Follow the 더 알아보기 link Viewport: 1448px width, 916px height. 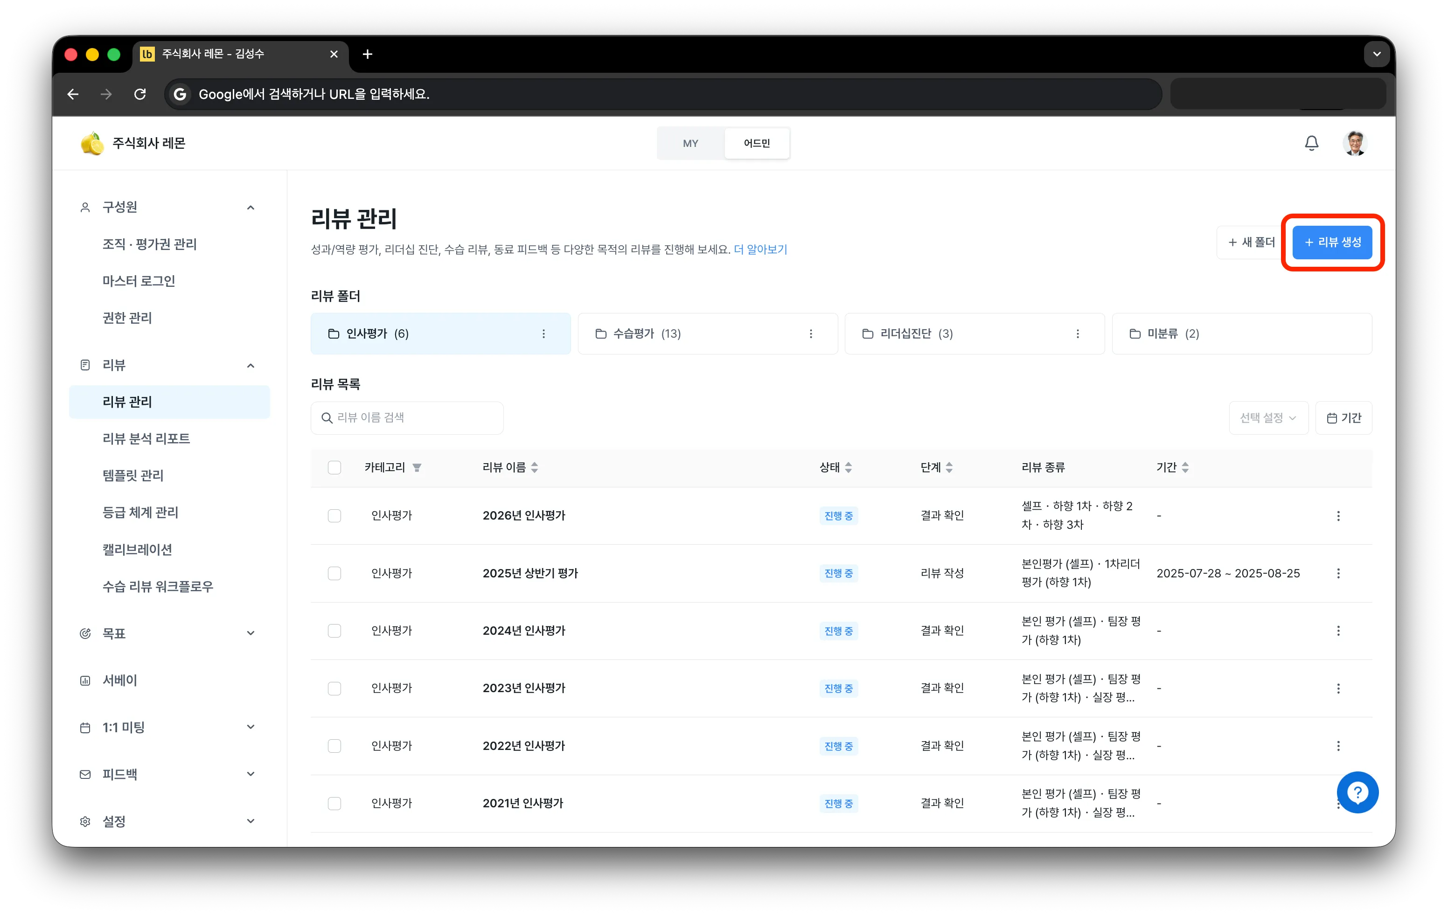tap(760, 250)
